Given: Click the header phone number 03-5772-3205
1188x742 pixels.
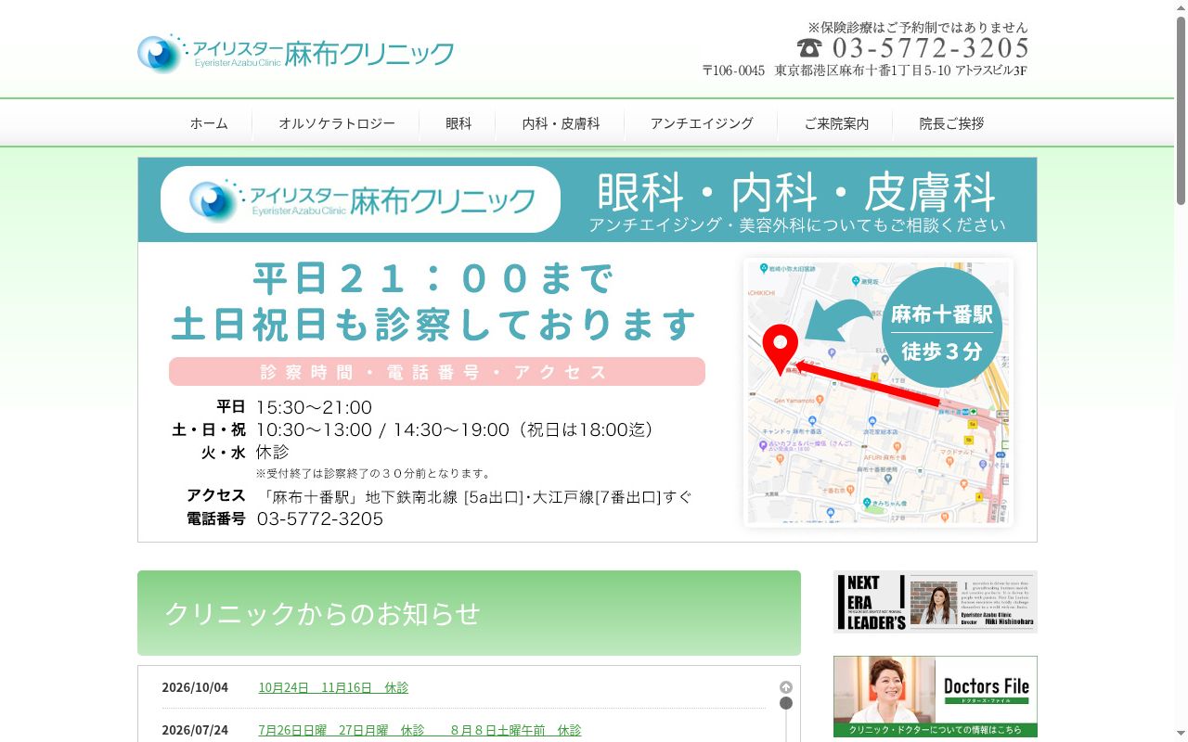Looking at the screenshot, I should pyautogui.click(x=930, y=48).
